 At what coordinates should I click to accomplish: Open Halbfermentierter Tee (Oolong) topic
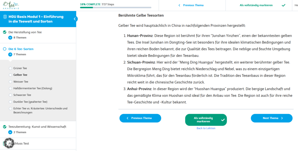click(33, 88)
